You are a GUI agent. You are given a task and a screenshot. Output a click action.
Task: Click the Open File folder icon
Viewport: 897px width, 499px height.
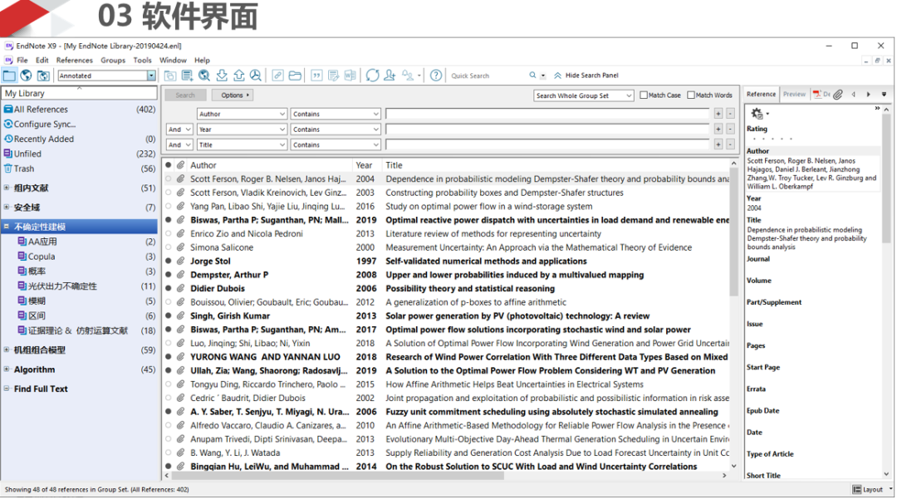[x=295, y=76]
